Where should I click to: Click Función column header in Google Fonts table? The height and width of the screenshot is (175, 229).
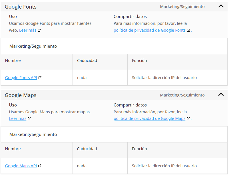pyautogui.click(x=139, y=61)
